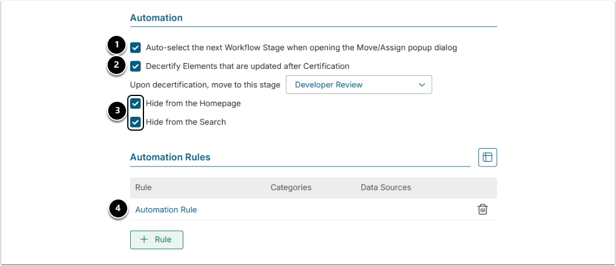Open the Automation Rule link
Viewport: 616px width, 266px height.
pyautogui.click(x=166, y=209)
